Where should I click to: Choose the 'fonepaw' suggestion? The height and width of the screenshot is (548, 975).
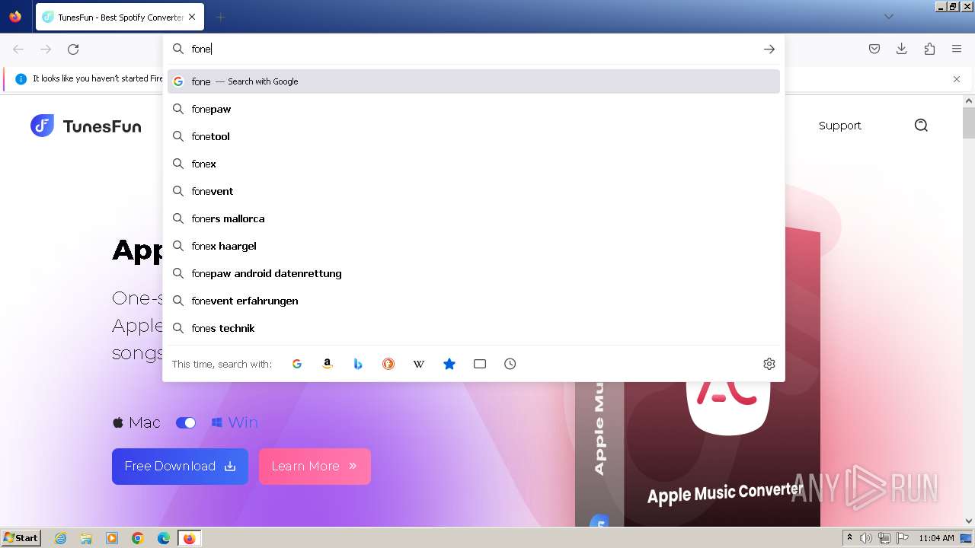pyautogui.click(x=474, y=109)
